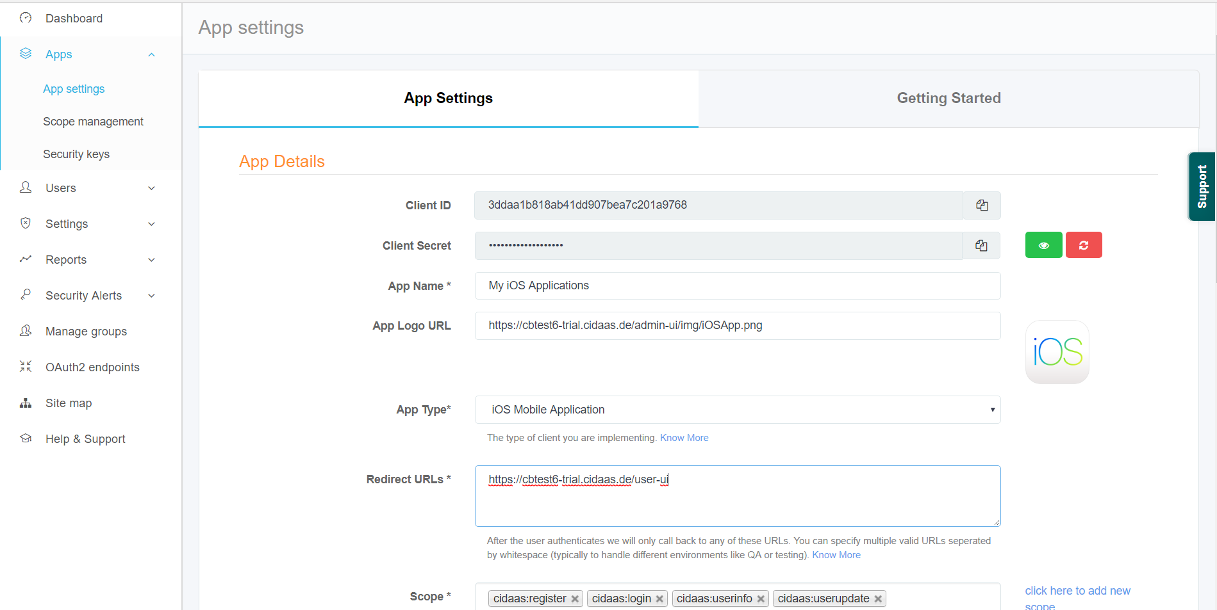Remove the cidaas:userinfo scope tag
The image size is (1217, 610).
(x=761, y=599)
